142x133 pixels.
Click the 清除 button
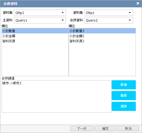pos(124,106)
